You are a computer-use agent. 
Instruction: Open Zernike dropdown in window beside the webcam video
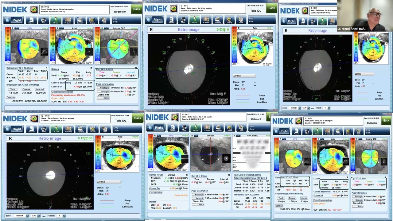point(364,74)
